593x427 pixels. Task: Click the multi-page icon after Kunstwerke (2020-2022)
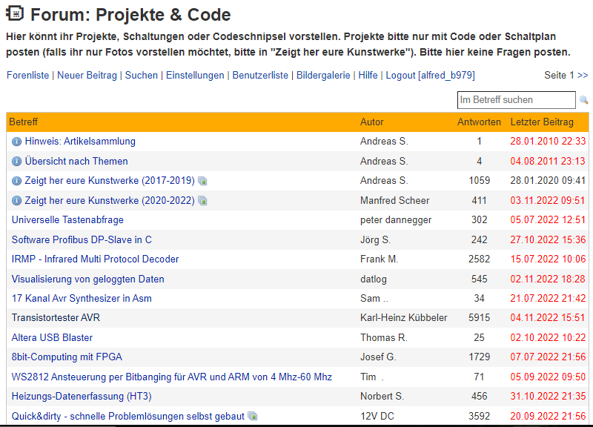pyautogui.click(x=202, y=201)
